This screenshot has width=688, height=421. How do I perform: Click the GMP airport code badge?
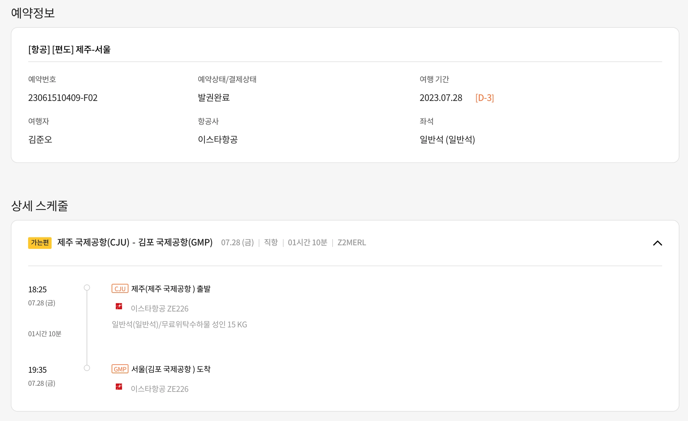coord(120,369)
